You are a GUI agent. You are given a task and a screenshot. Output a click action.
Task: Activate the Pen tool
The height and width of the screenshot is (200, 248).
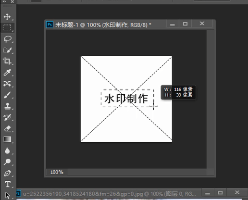7,173
